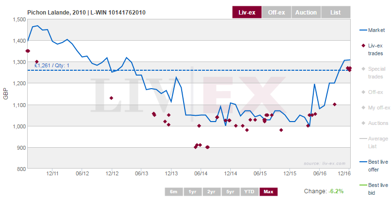Set chart range to 1yr

(x=192, y=191)
